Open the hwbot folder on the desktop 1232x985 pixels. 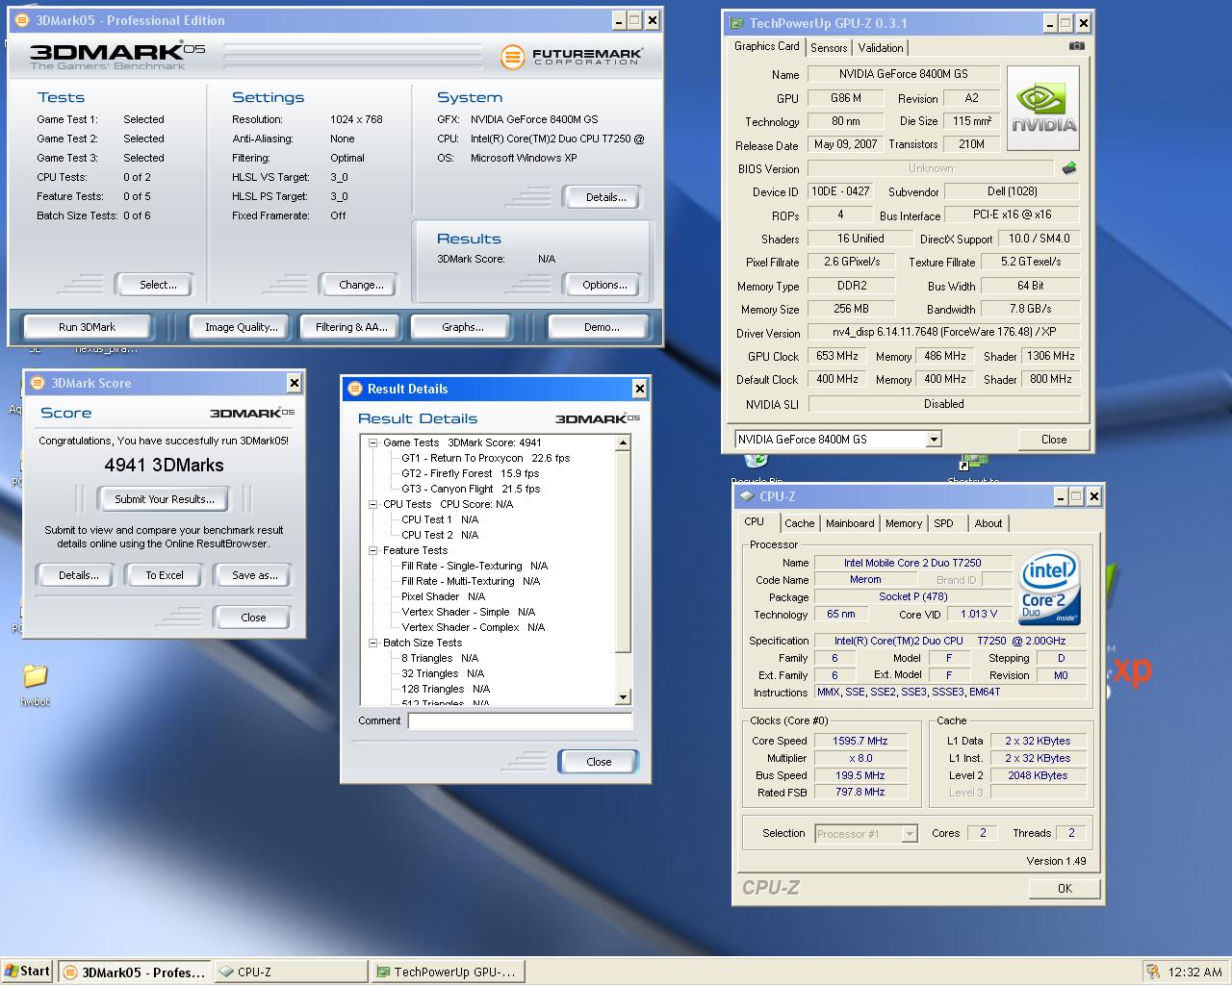[35, 685]
